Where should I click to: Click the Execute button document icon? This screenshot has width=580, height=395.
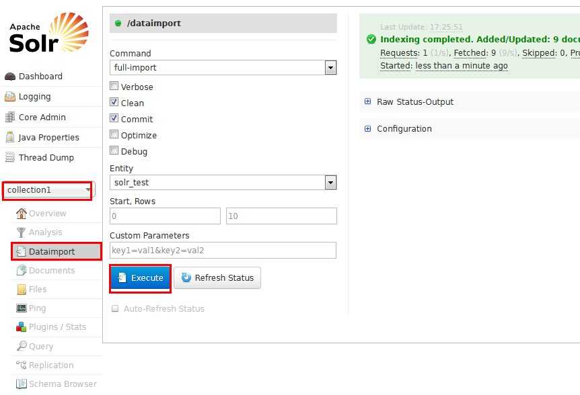[122, 277]
